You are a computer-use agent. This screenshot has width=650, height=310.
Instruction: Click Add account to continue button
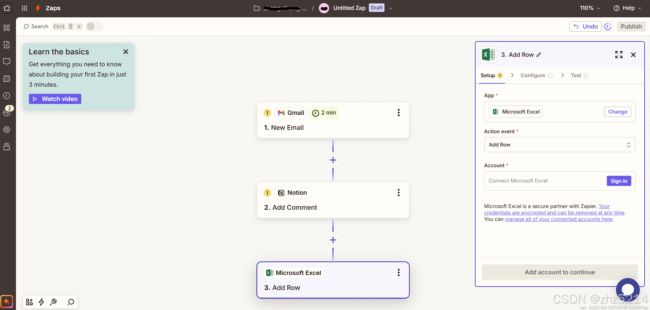coord(560,272)
